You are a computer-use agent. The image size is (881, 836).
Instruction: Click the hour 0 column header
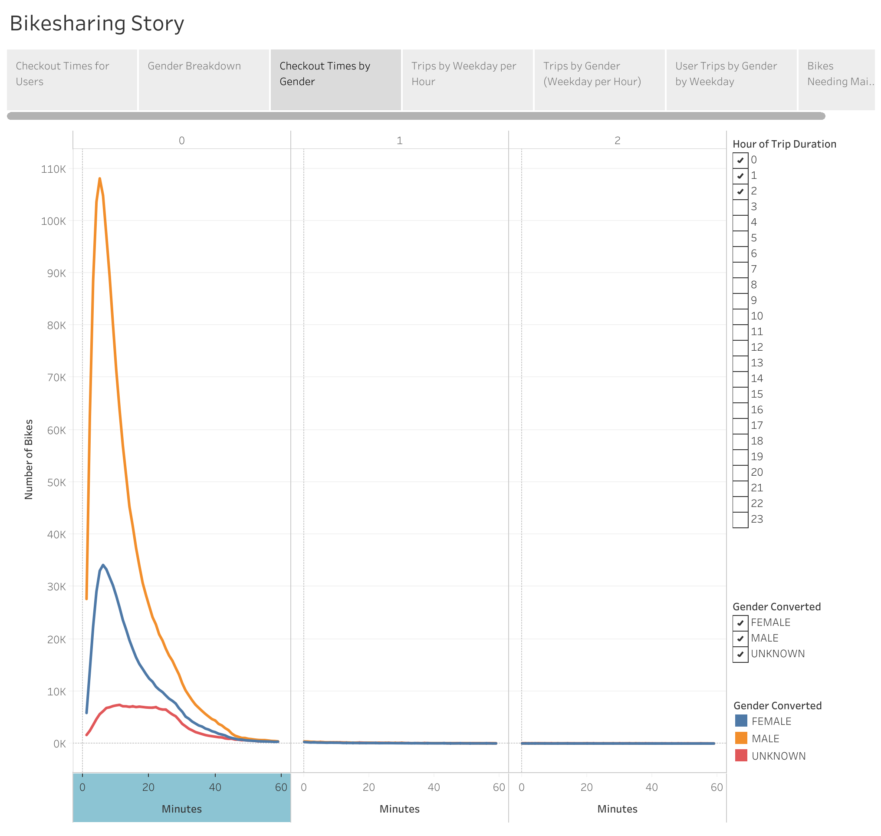(x=182, y=140)
